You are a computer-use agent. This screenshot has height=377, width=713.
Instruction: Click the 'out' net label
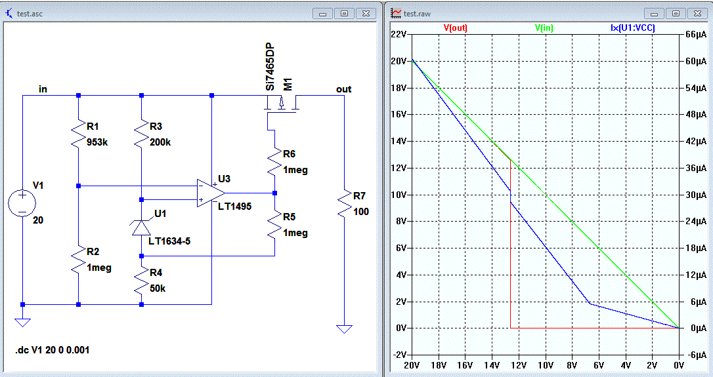pyautogui.click(x=343, y=89)
